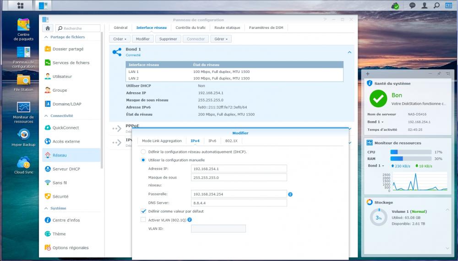
Task: Toggle 'Définir comme valeur par défaut' checkbox
Action: tap(144, 211)
